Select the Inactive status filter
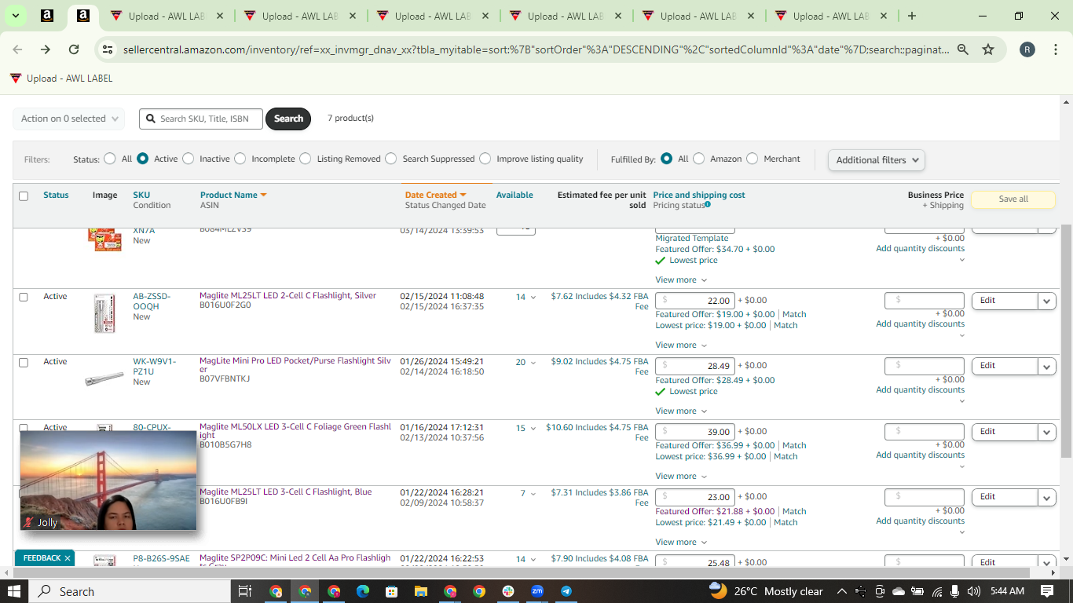 click(x=189, y=159)
